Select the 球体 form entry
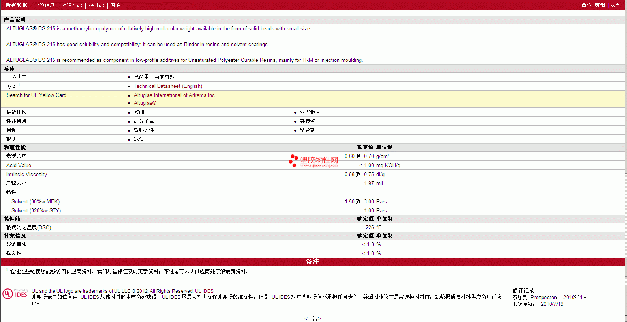The height and width of the screenshot is (322, 627). (139, 139)
